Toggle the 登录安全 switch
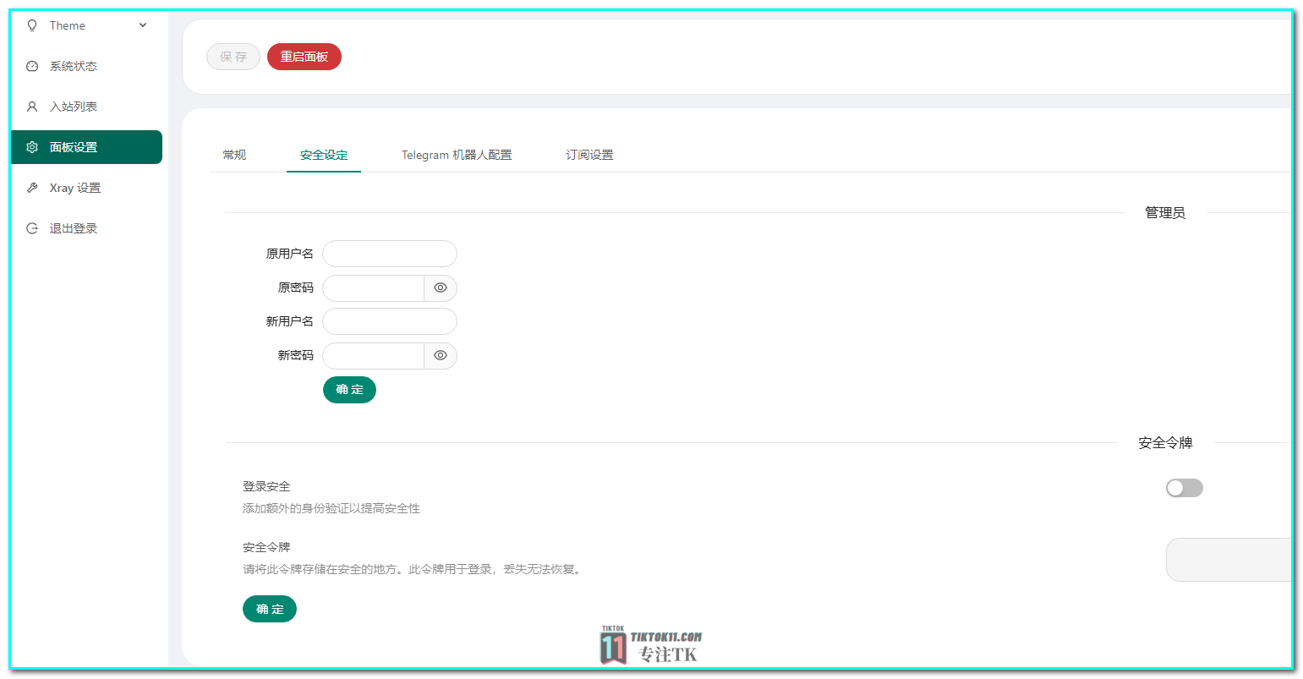Image resolution: width=1303 pixels, height=679 pixels. [x=1185, y=488]
